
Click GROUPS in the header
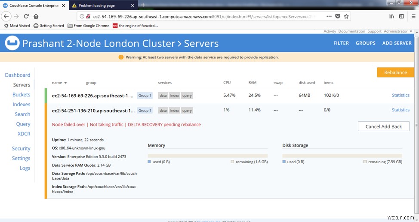[x=365, y=43]
